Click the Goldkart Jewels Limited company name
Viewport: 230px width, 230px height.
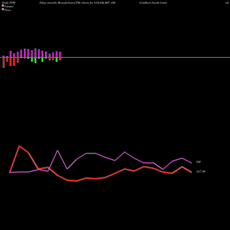point(153,3)
